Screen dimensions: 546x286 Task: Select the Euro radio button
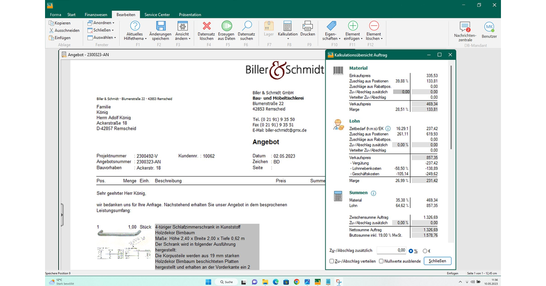[425, 250]
